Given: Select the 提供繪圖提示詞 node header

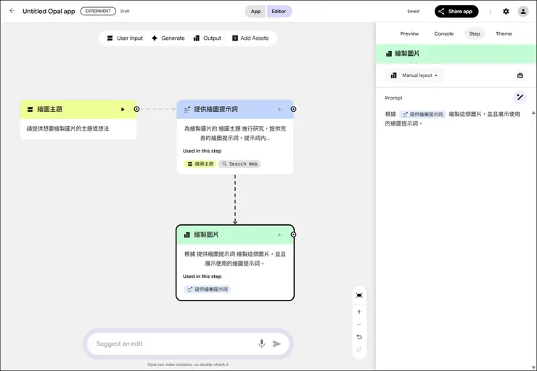Looking at the screenshot, I should point(235,110).
